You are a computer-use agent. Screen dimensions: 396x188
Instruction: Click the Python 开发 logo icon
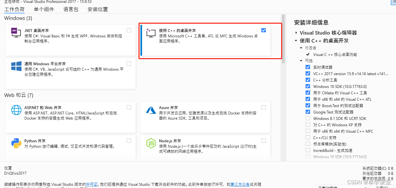coord(16,143)
